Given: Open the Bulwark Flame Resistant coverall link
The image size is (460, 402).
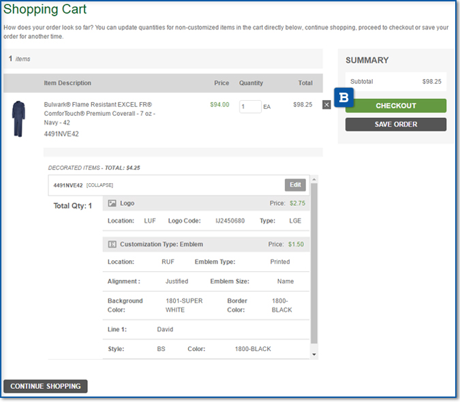Looking at the screenshot, I should [99, 113].
